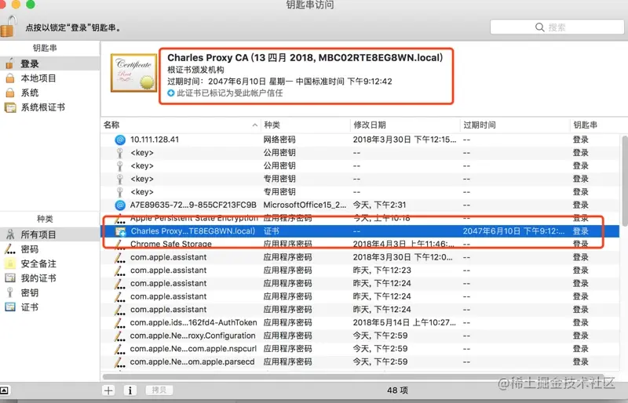The width and height of the screenshot is (628, 403).
Task: Select the A7E89635-72...9-855CF213FC9B entry
Action: [193, 205]
